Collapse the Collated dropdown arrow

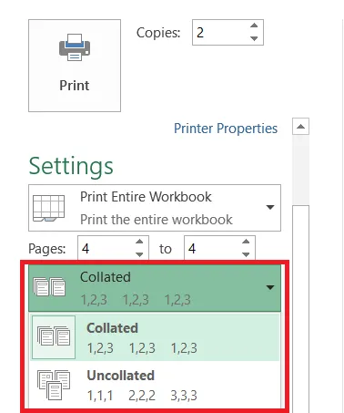click(270, 287)
